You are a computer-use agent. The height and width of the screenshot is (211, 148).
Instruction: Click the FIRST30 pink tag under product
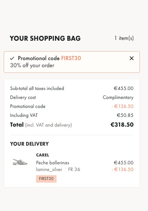[x=46, y=179]
